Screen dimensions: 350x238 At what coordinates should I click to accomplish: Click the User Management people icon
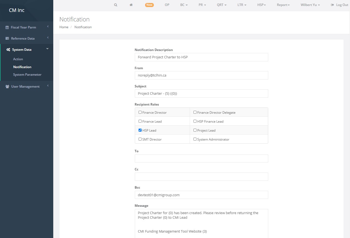[7, 87]
